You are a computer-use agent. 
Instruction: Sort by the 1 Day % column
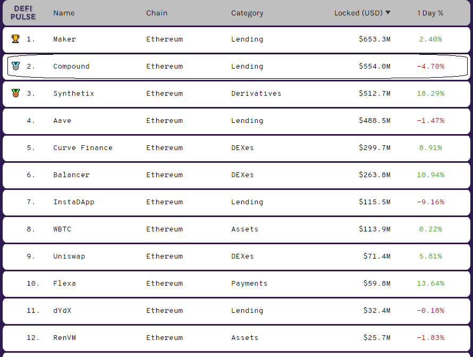click(x=430, y=13)
